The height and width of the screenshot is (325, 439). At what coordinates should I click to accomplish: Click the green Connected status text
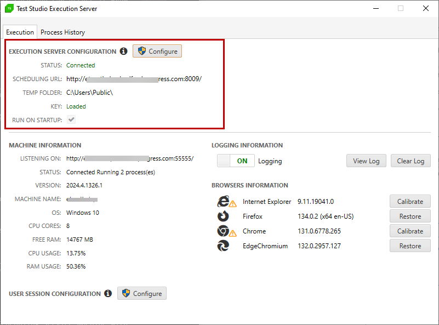pyautogui.click(x=81, y=65)
